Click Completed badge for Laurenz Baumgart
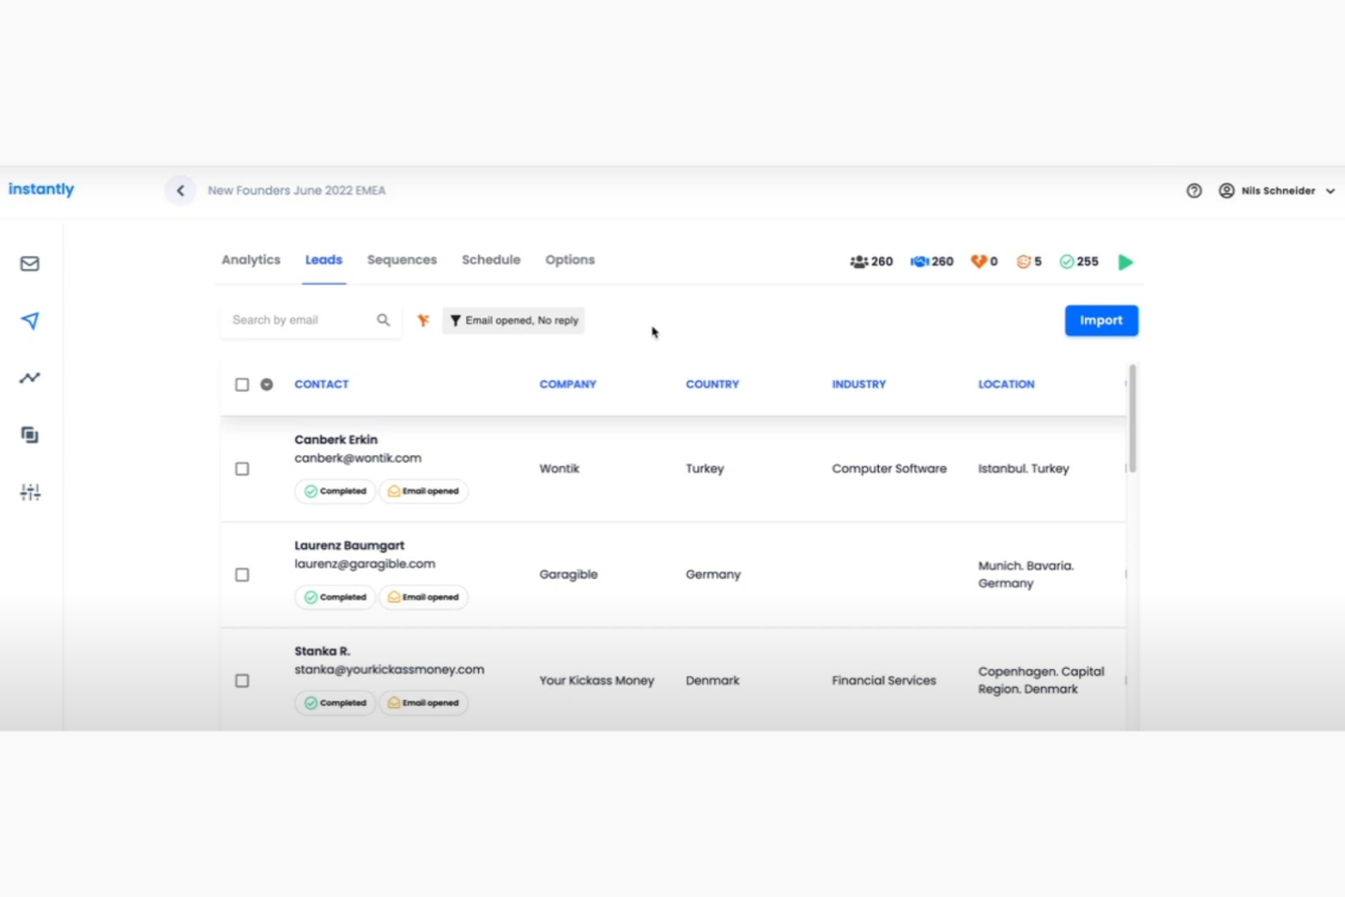The height and width of the screenshot is (897, 1345). 335,597
